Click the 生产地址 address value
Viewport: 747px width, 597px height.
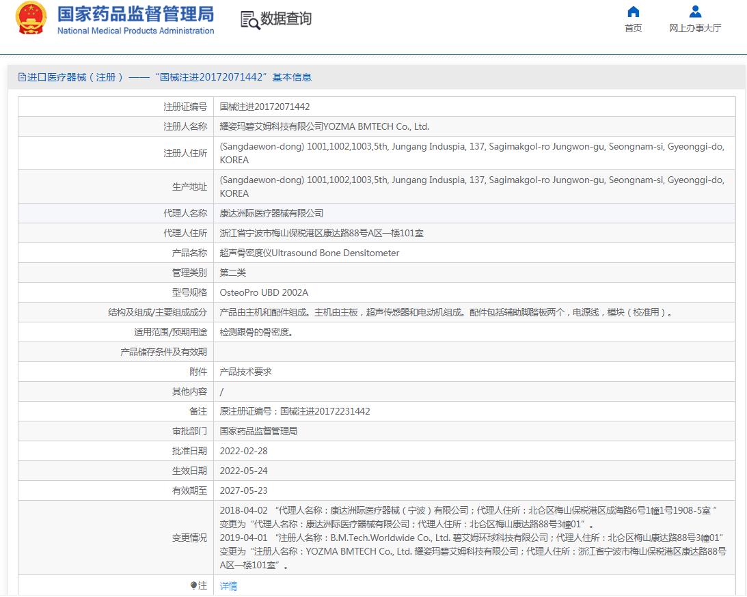click(472, 186)
